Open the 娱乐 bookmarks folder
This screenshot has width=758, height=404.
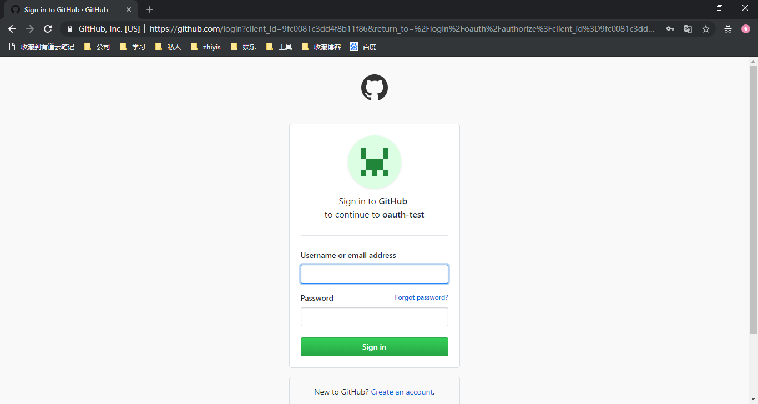[x=244, y=47]
